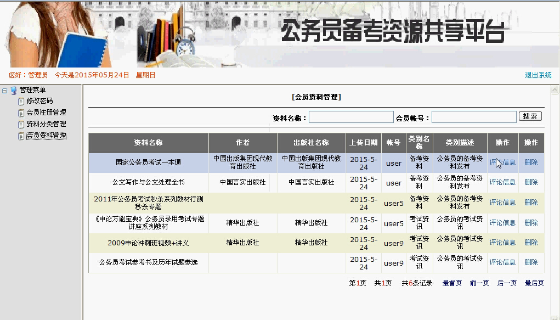This screenshot has width=560, height=320.
Task: Click the 资料分类管理 document icon
Action: (21, 125)
